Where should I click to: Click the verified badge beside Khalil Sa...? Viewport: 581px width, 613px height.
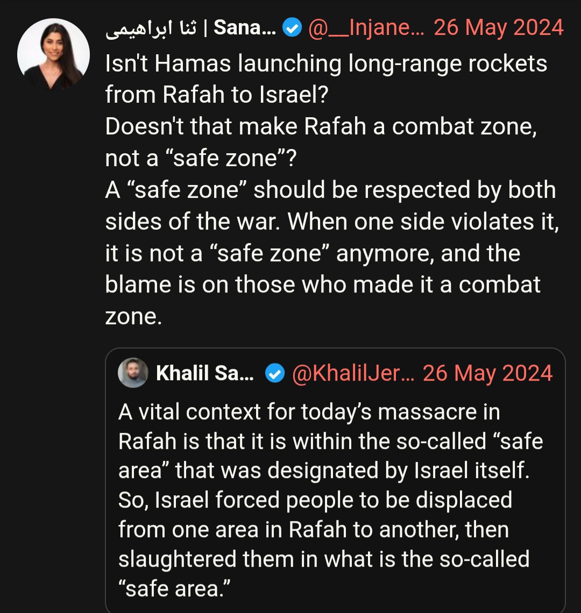[275, 373]
